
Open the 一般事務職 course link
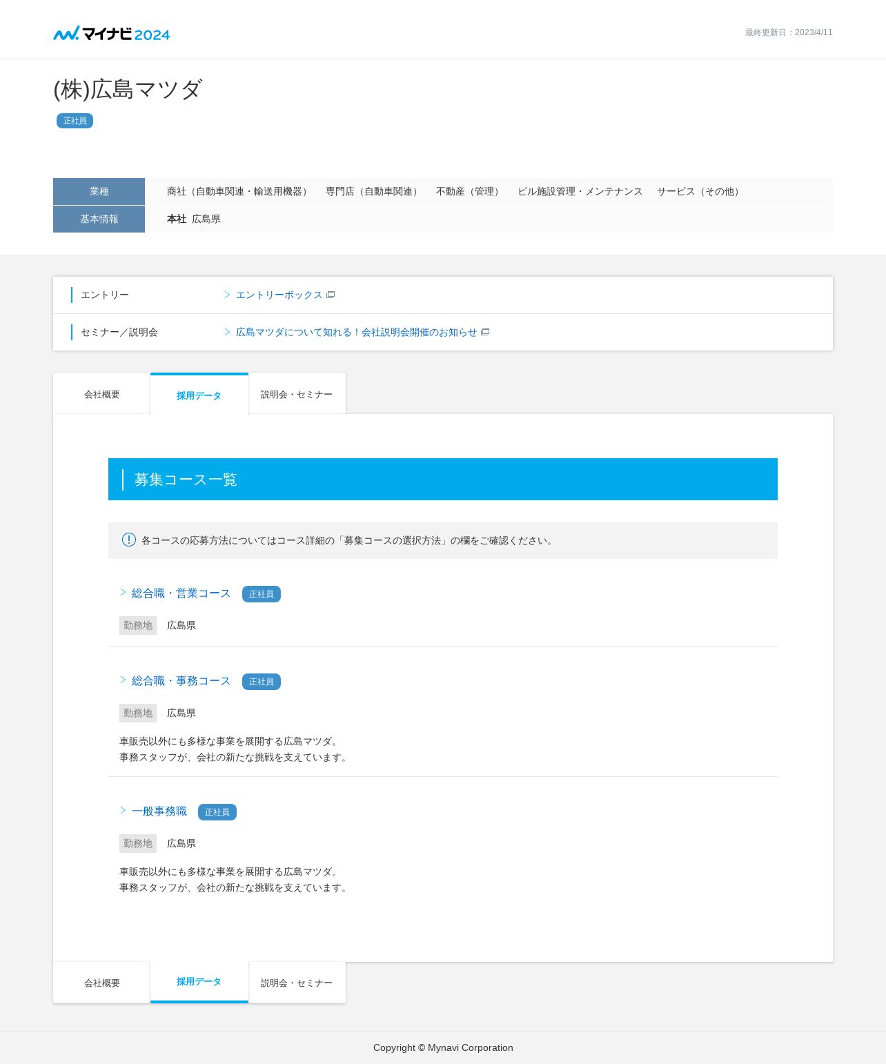(x=159, y=811)
